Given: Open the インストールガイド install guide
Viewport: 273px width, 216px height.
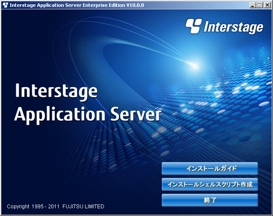Looking at the screenshot, I should (210, 169).
